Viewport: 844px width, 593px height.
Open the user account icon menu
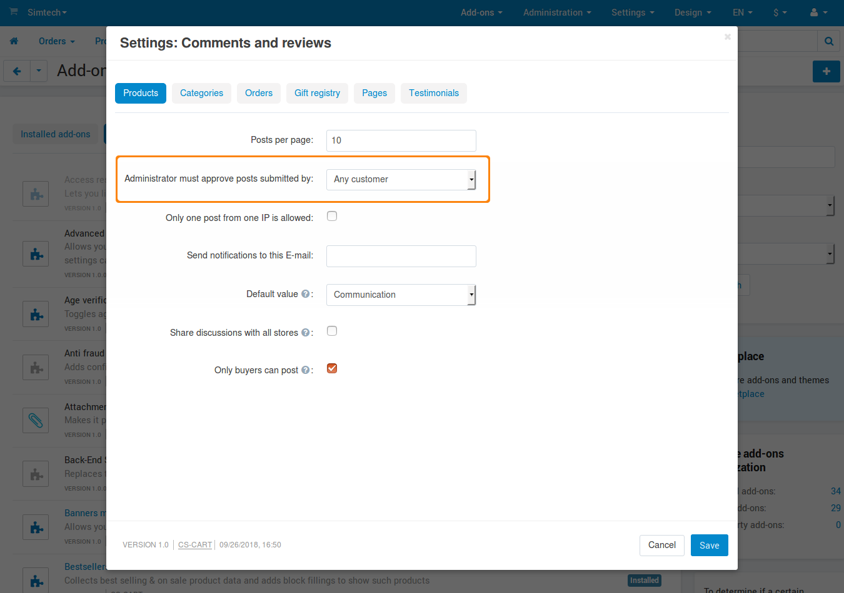pos(818,12)
